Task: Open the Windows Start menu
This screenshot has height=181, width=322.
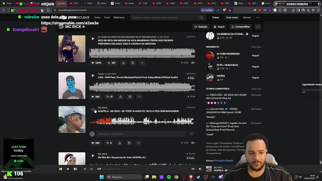Action: coord(102,177)
